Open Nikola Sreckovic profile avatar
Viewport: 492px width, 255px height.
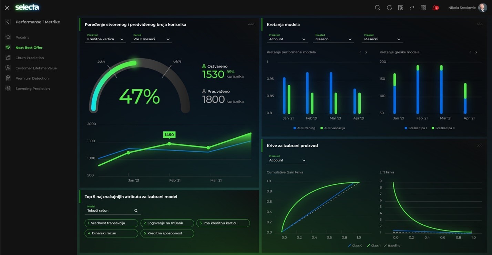tap(482, 8)
